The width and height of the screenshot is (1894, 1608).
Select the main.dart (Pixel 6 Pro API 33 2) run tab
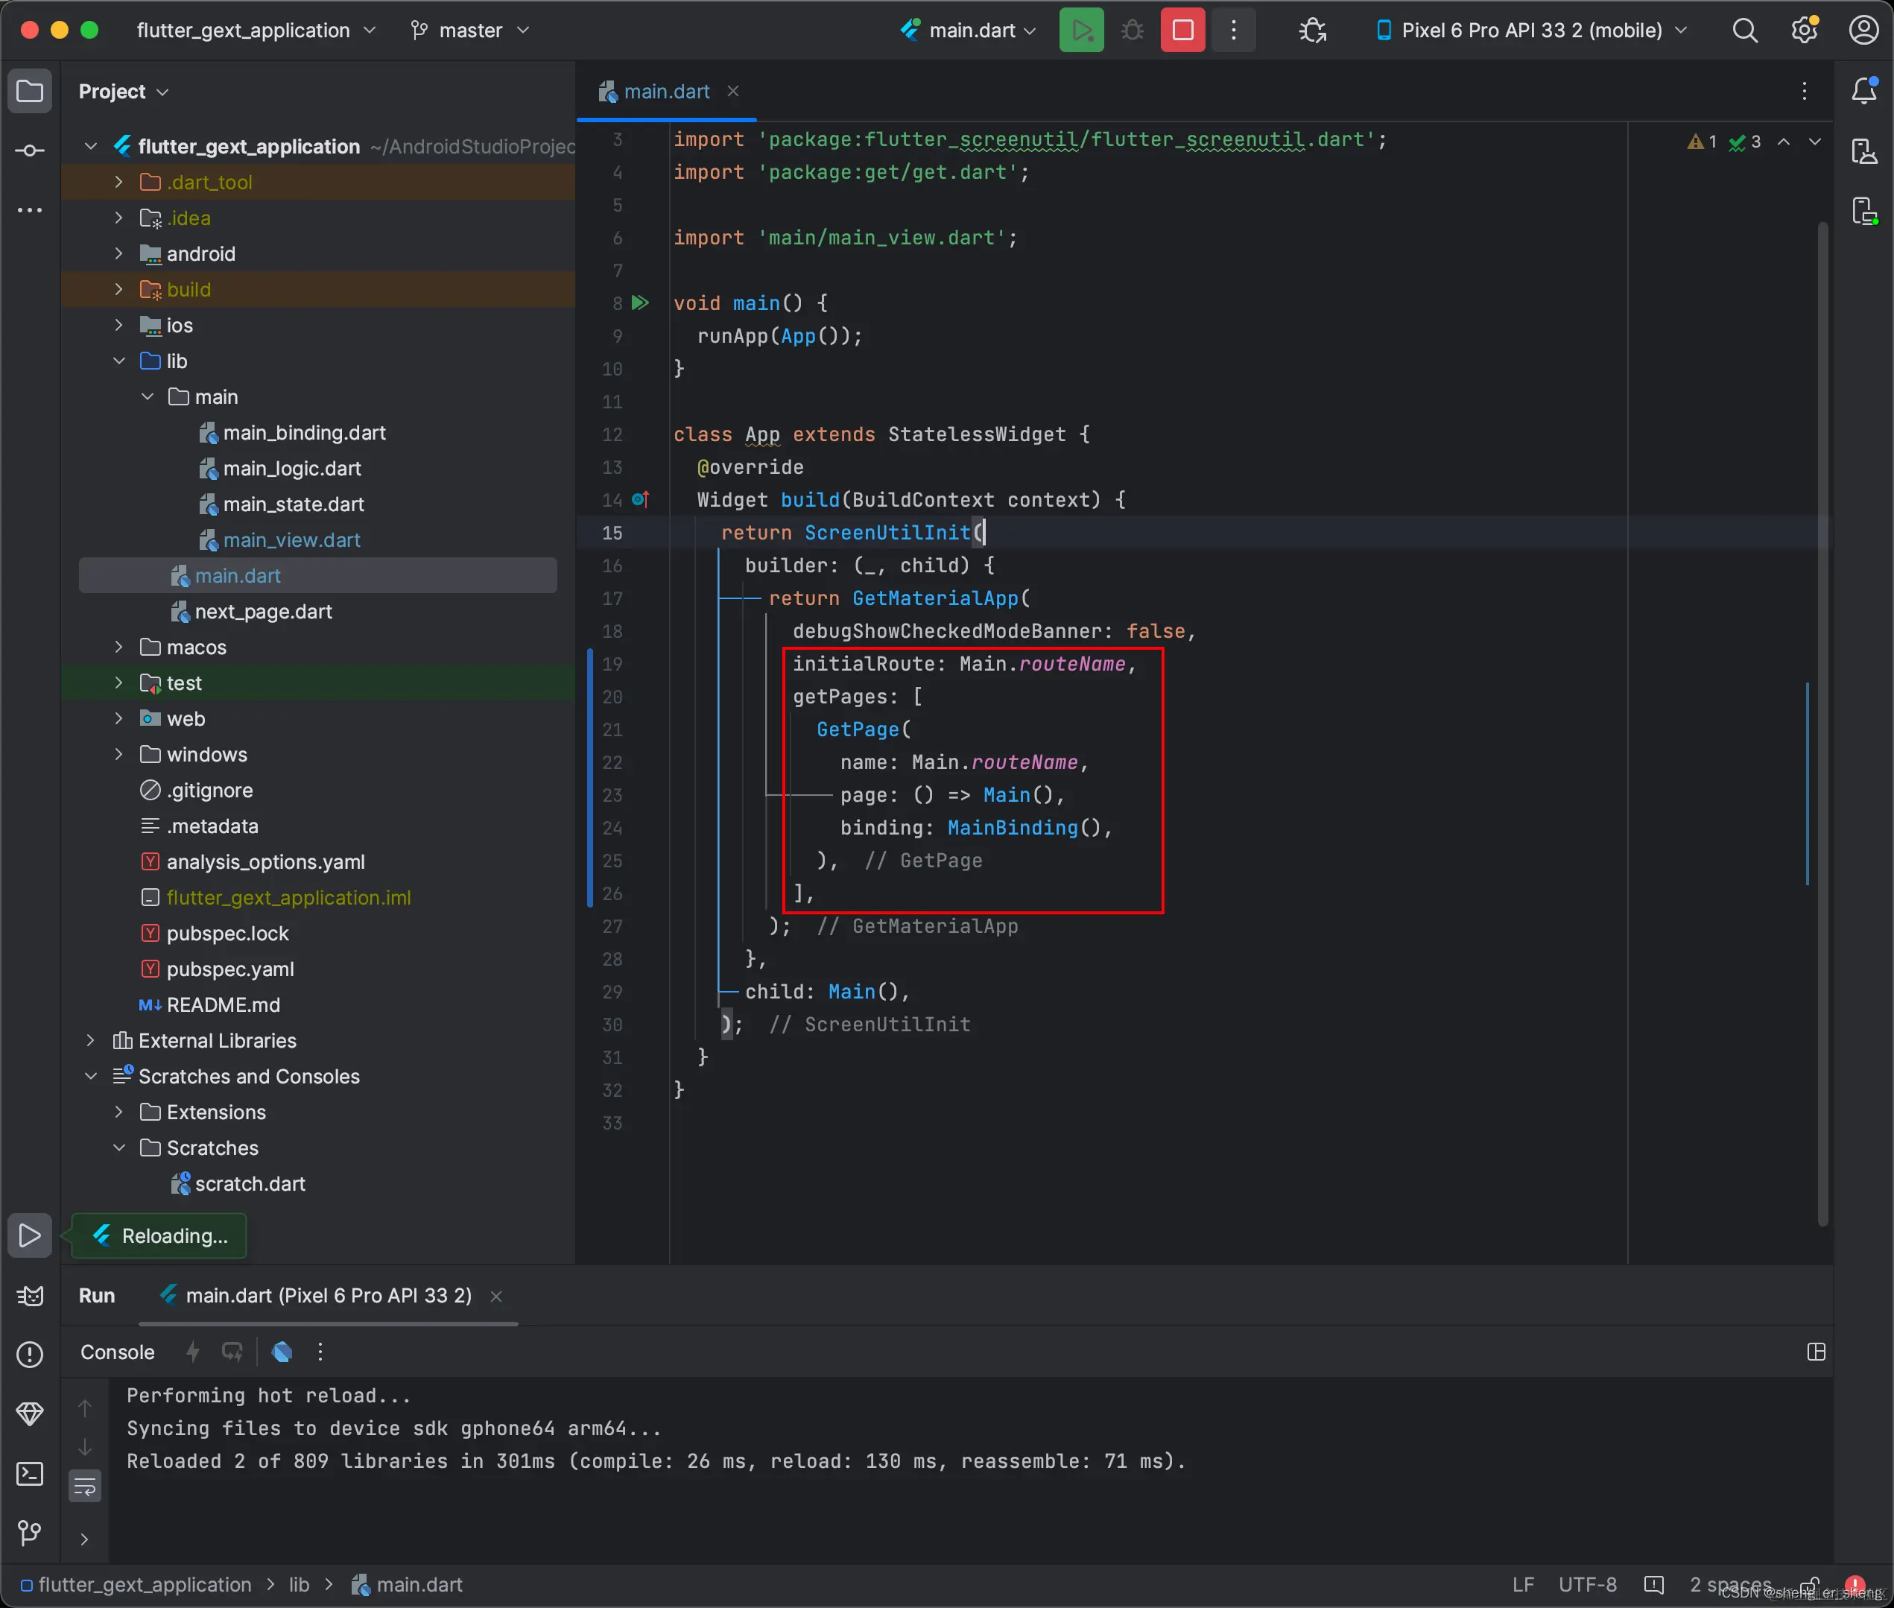click(328, 1295)
